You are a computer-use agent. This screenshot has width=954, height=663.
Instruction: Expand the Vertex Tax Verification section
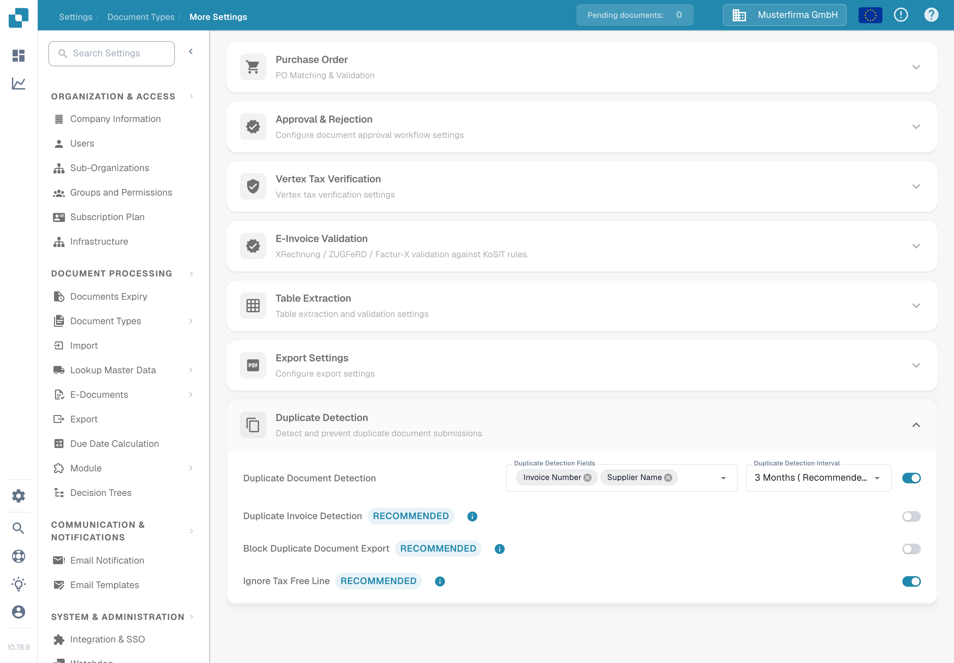(916, 186)
